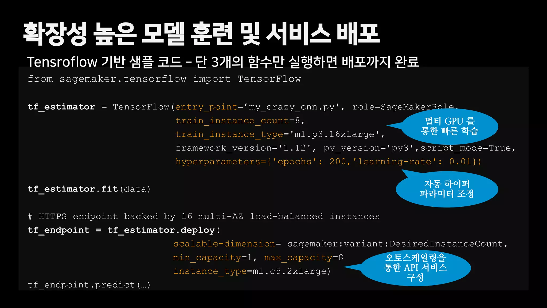547x308 pixels.
Task: Click the 'scalable-dimension' parameter
Action: [x=224, y=244]
